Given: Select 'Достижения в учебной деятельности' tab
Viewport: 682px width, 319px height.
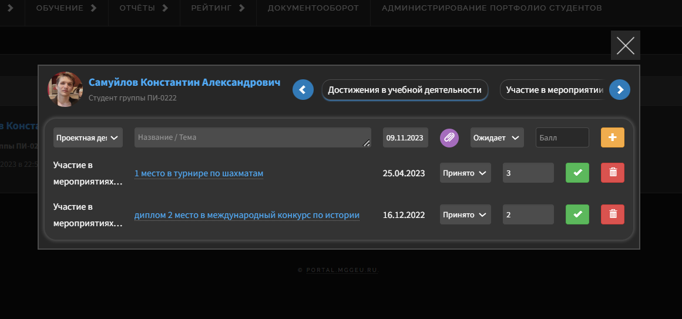Looking at the screenshot, I should 405,90.
